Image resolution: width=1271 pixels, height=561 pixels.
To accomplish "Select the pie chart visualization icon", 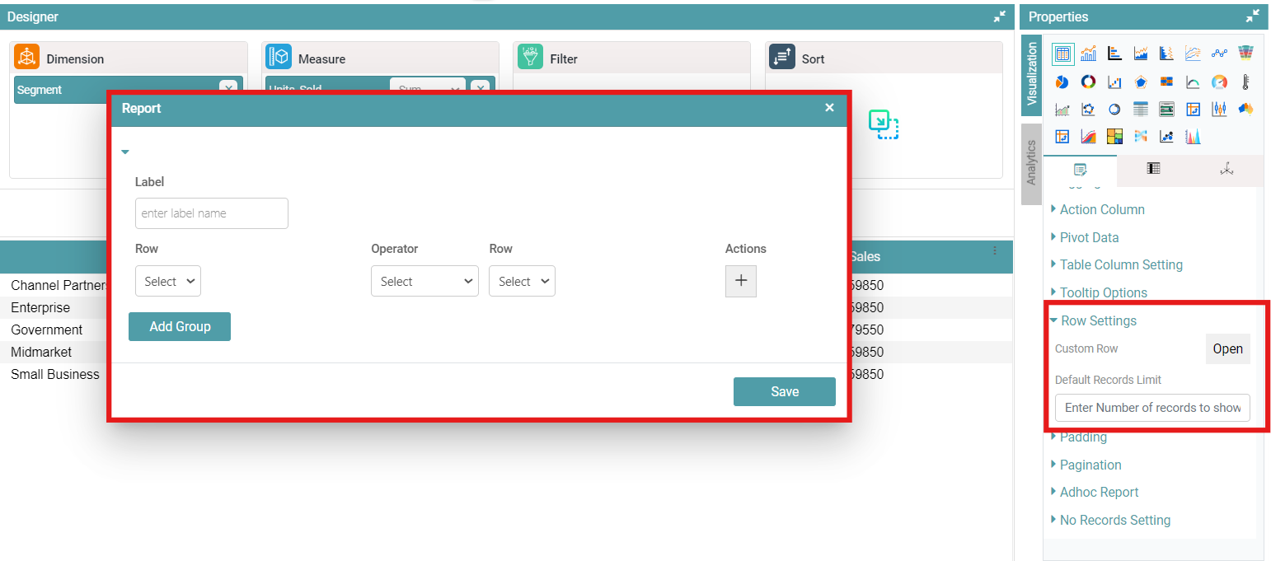I will coord(1062,82).
